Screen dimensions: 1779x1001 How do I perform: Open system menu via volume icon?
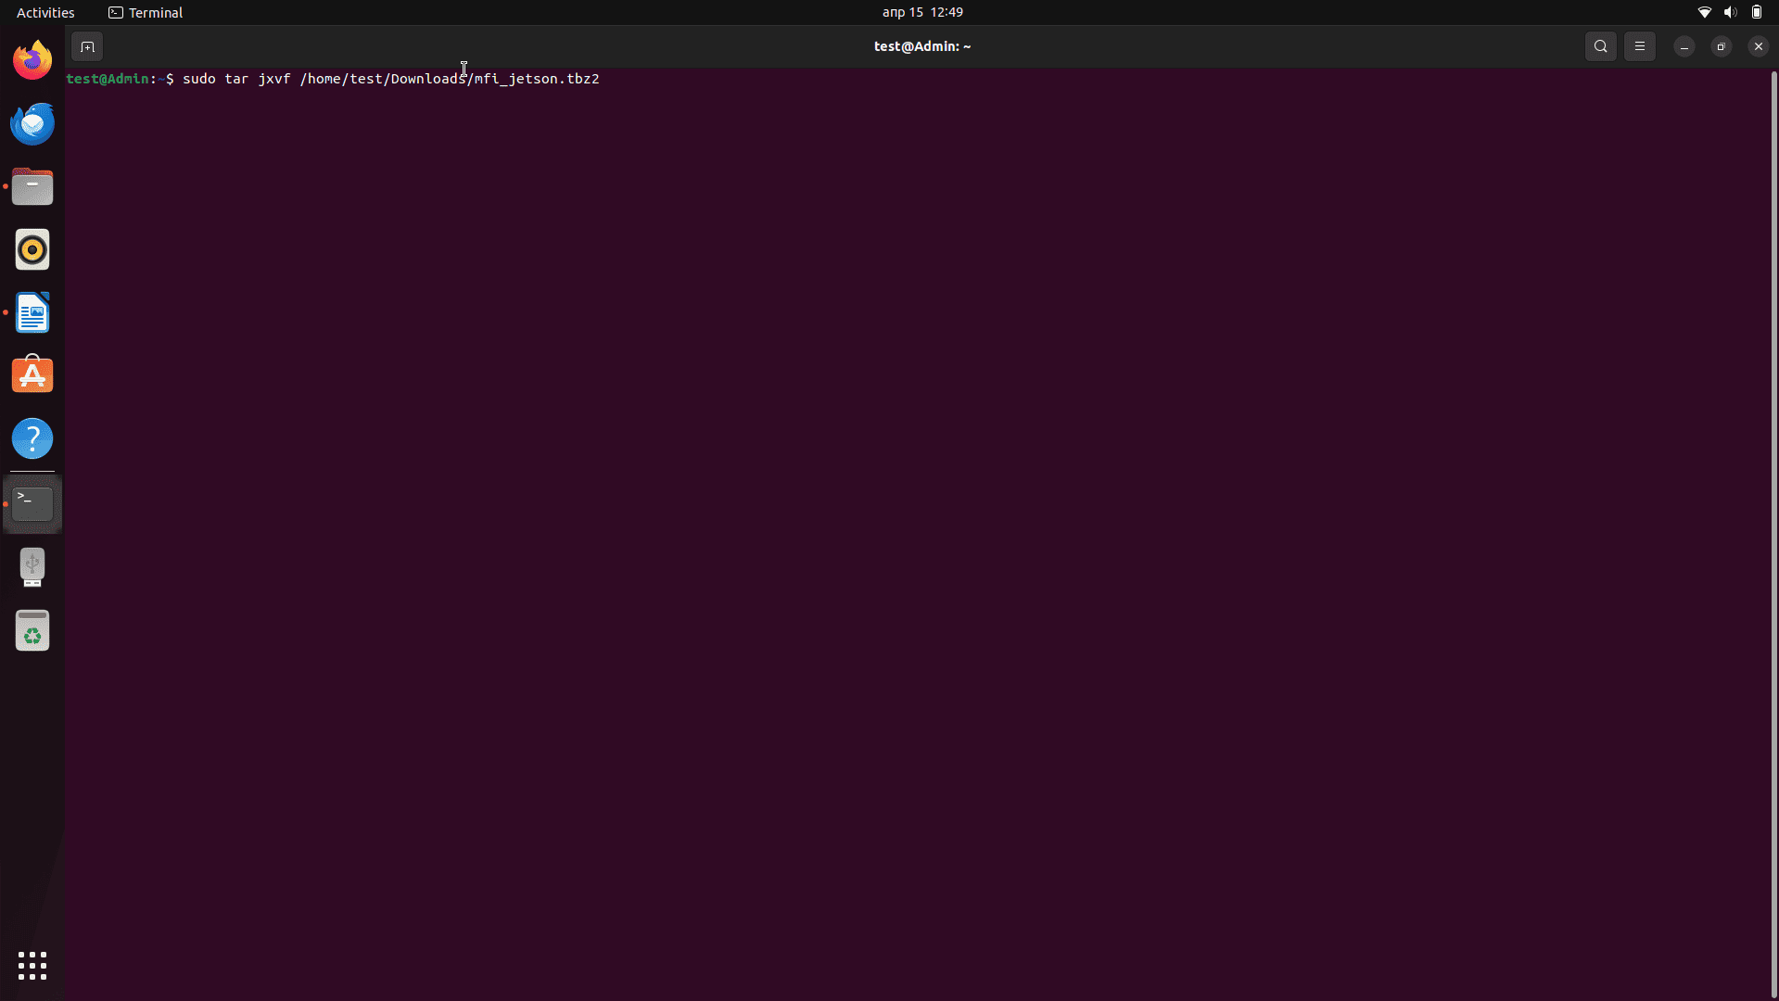click(x=1730, y=12)
